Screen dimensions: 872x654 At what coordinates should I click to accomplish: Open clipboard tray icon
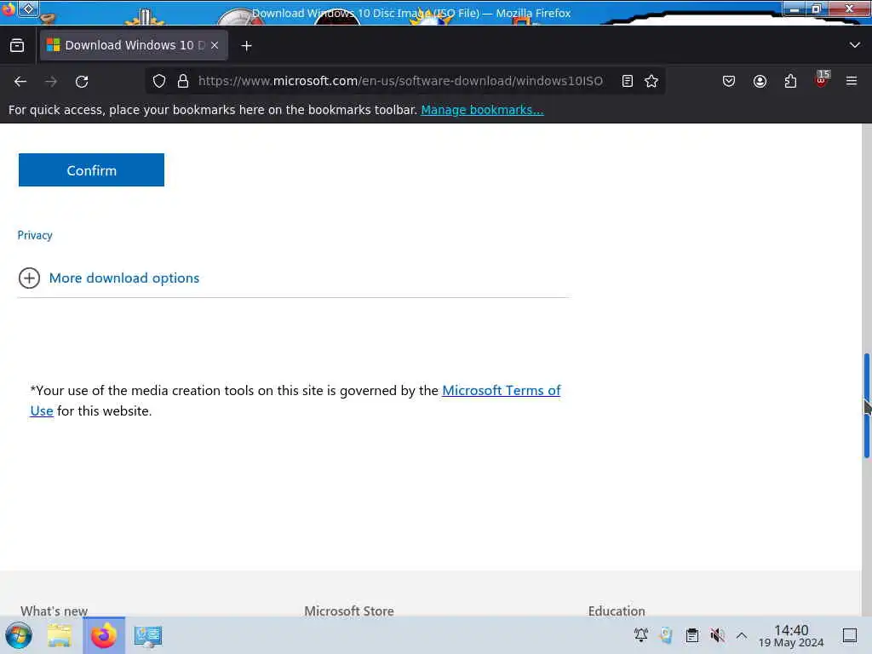tap(691, 635)
